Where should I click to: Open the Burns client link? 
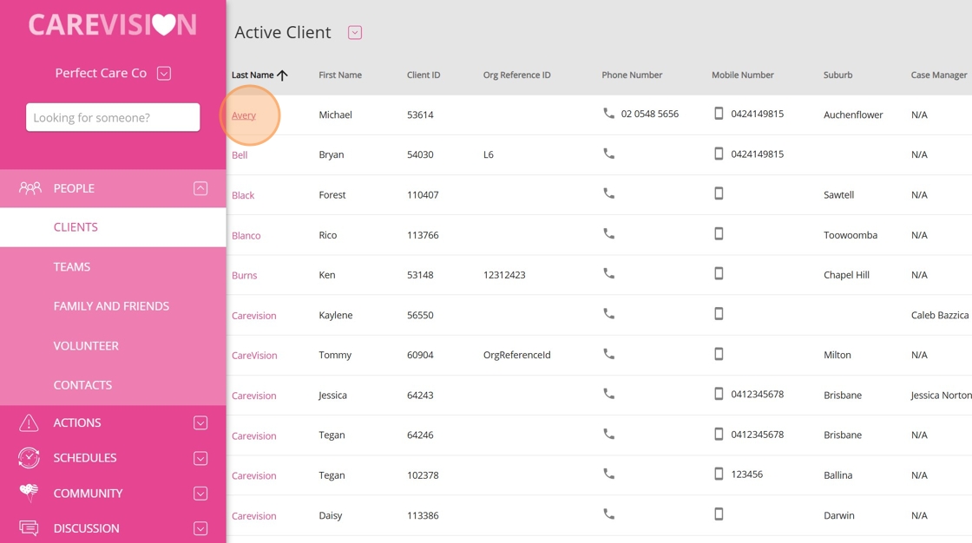[244, 275]
